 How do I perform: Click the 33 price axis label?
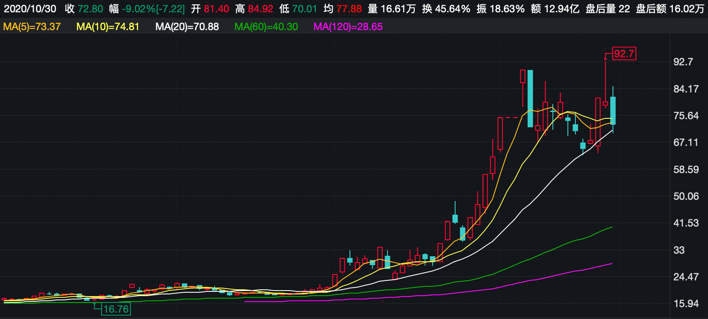[x=679, y=250]
